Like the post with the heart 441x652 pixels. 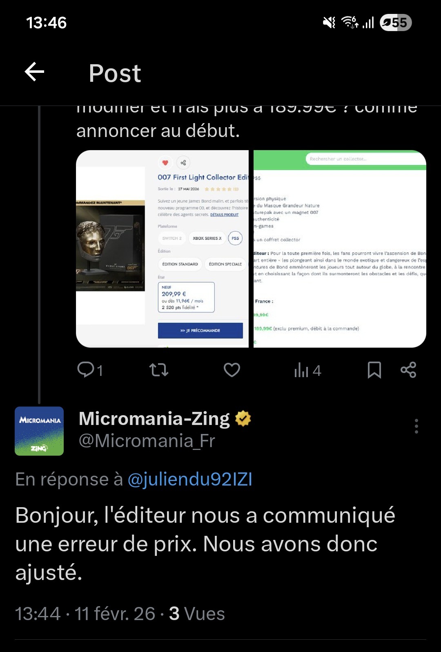232,370
